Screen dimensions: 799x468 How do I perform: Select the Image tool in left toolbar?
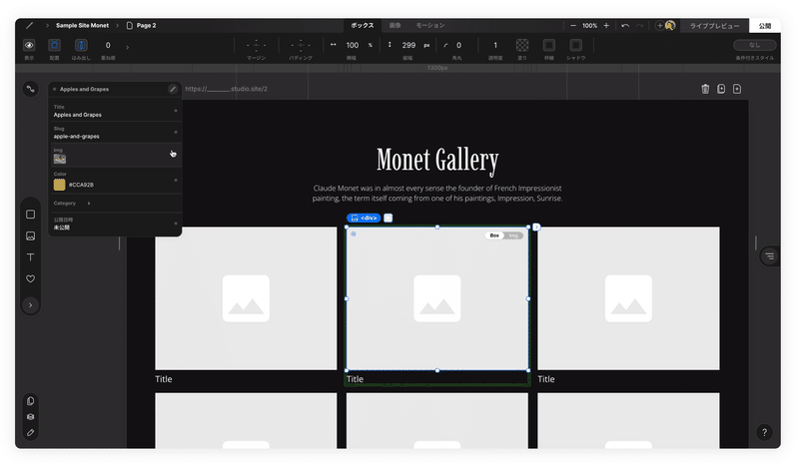pos(31,235)
